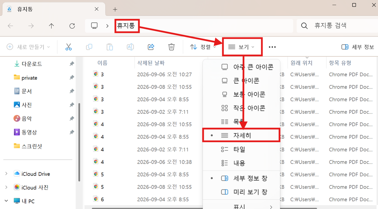Select 내용 view
This screenshot has height=209, width=378.
pyautogui.click(x=241, y=163)
